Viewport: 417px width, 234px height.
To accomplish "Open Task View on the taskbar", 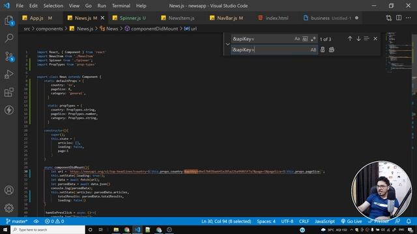I will (101, 229).
